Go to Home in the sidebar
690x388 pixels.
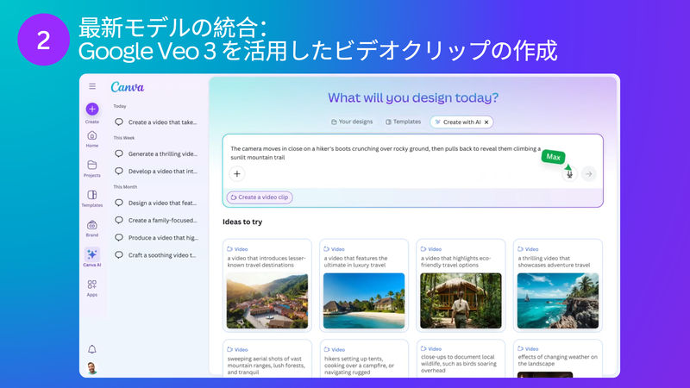(x=92, y=135)
